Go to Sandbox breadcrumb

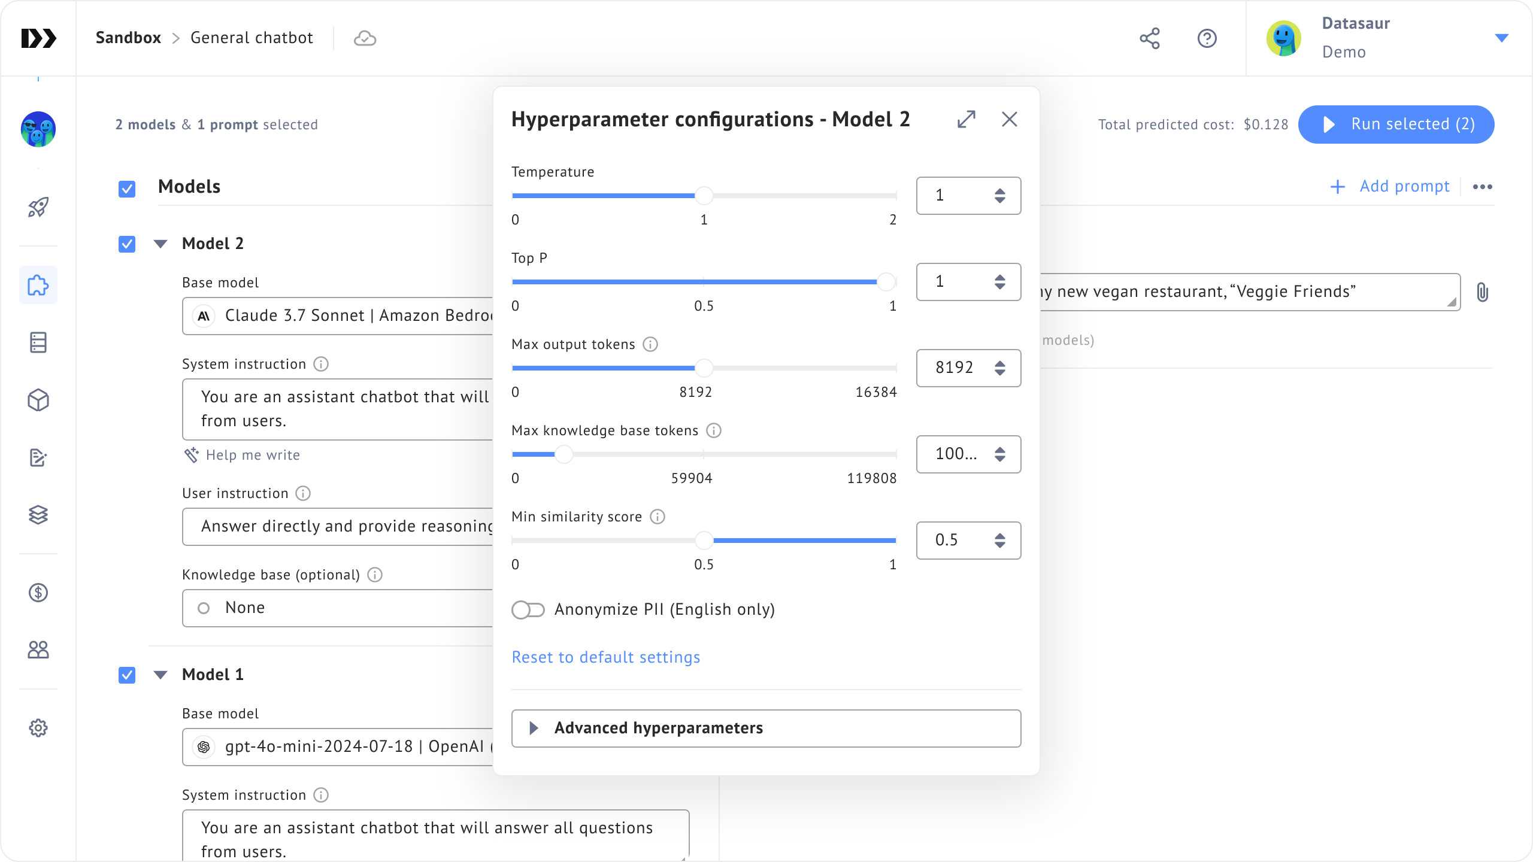(128, 38)
